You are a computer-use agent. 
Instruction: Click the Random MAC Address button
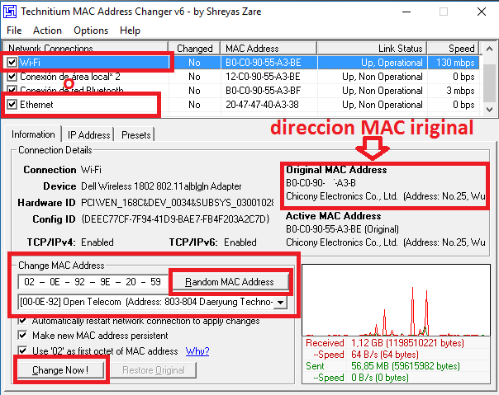coord(230,282)
